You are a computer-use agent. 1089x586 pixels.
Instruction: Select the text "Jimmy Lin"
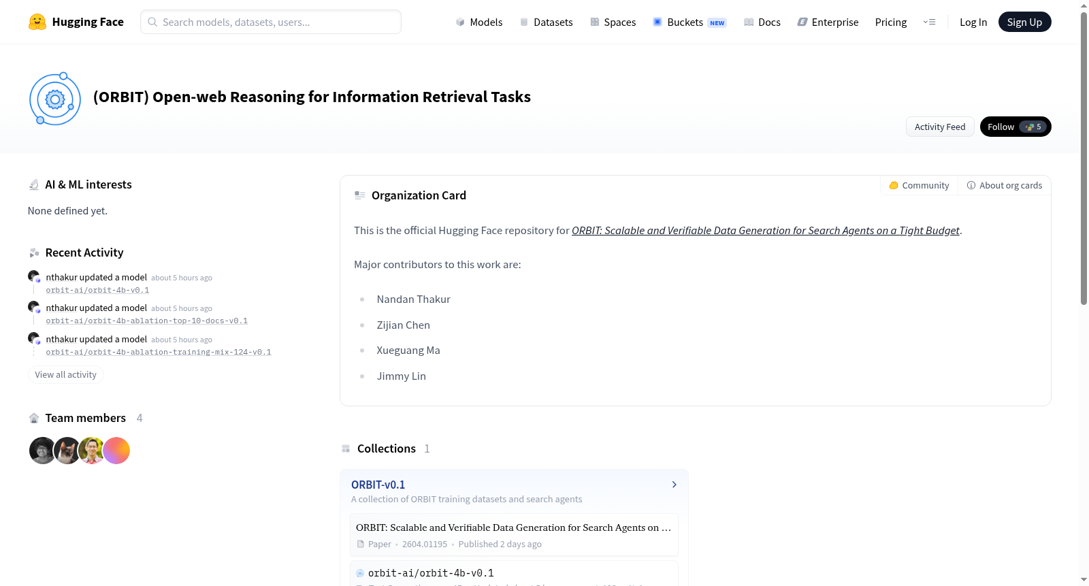pos(402,376)
